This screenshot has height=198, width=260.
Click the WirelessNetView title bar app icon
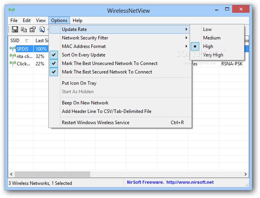[x=12, y=10]
